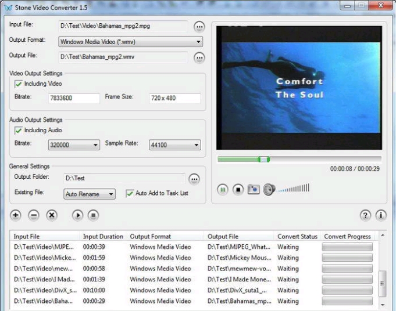Viewport: 396px width, 311px height.
Task: Click duration cell 00:10:00
Action: pyautogui.click(x=94, y=290)
